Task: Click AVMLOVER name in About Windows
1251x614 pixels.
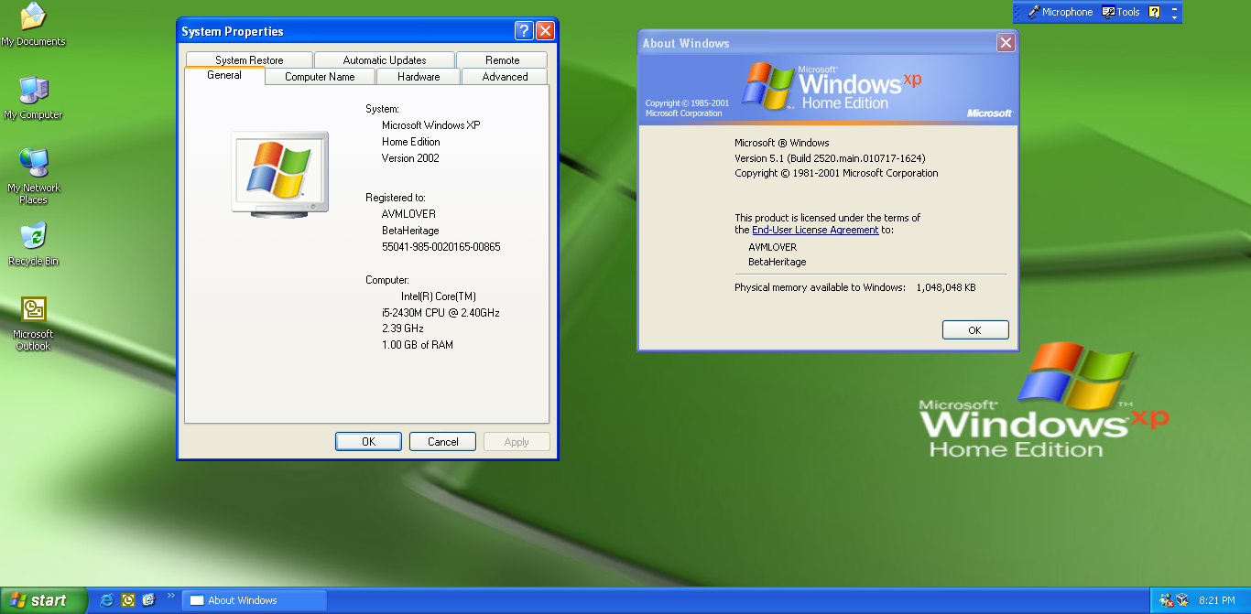Action: click(x=773, y=247)
